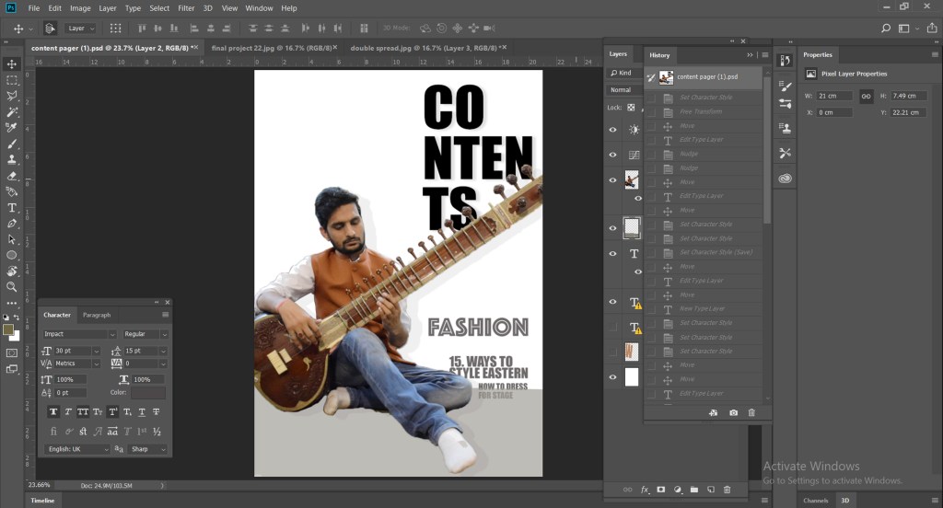Pick the Eraser tool
943x508 pixels.
[x=12, y=175]
